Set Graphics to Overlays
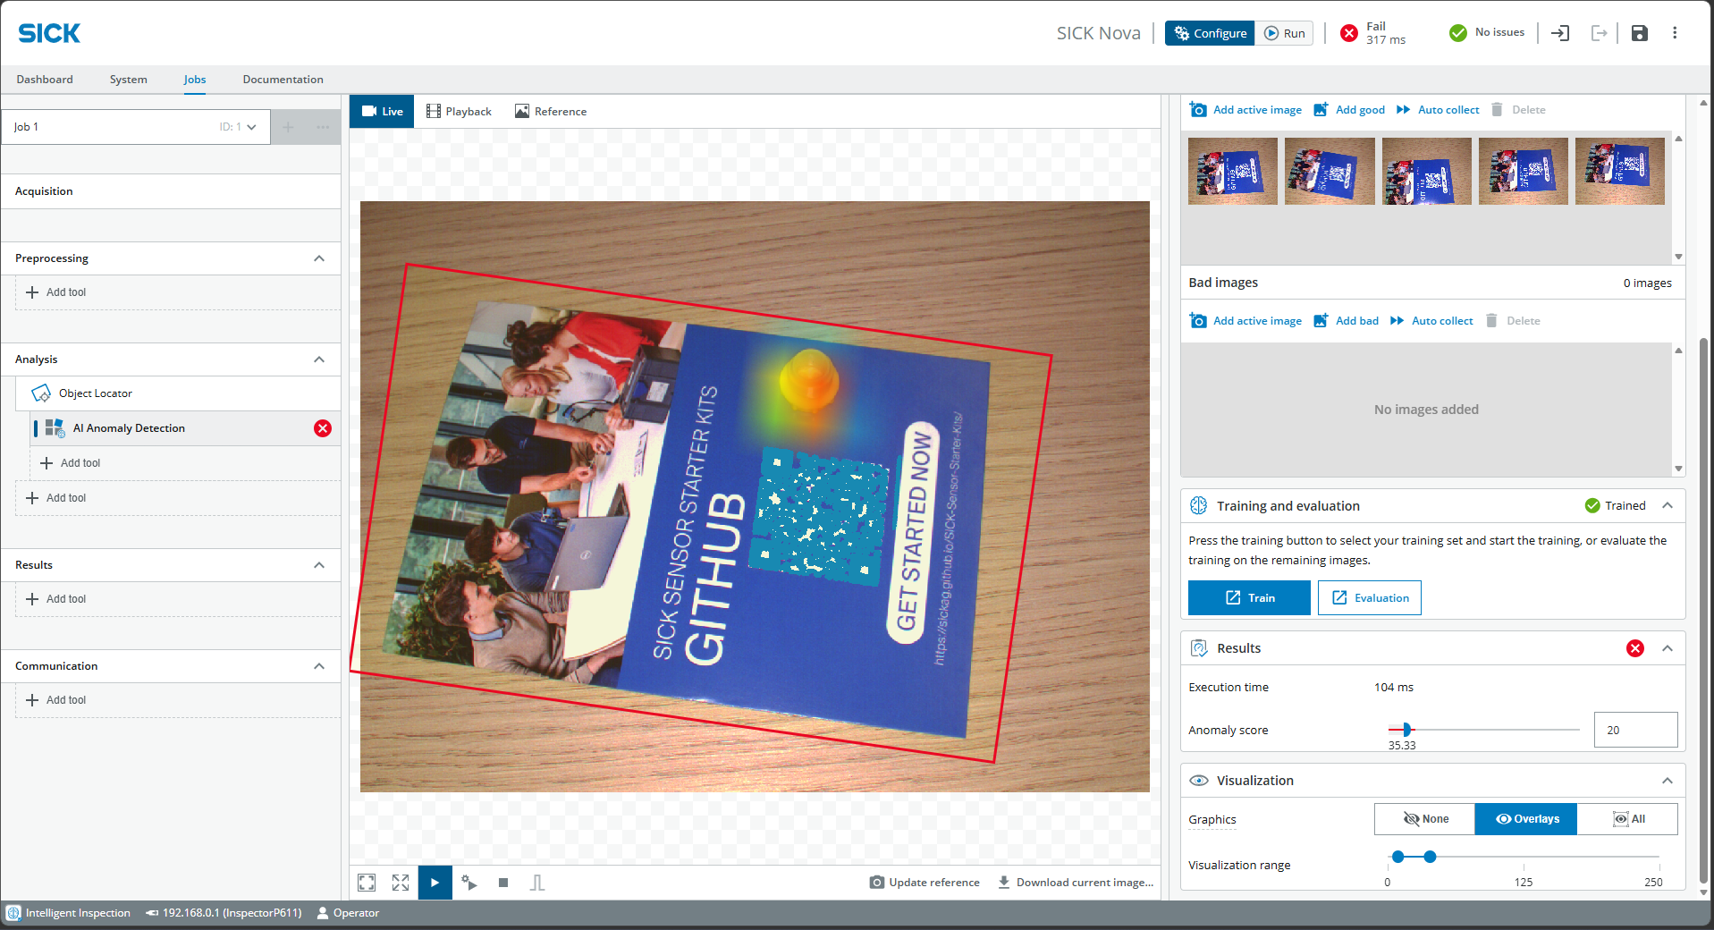This screenshot has width=1714, height=930. (1526, 819)
